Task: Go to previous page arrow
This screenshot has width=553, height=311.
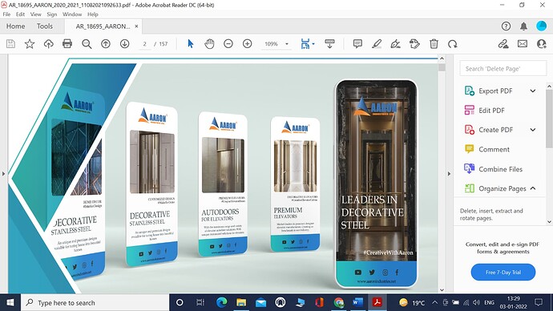Action: coord(106,44)
